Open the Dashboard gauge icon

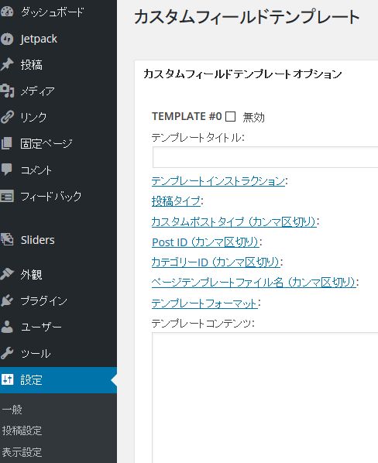7,12
